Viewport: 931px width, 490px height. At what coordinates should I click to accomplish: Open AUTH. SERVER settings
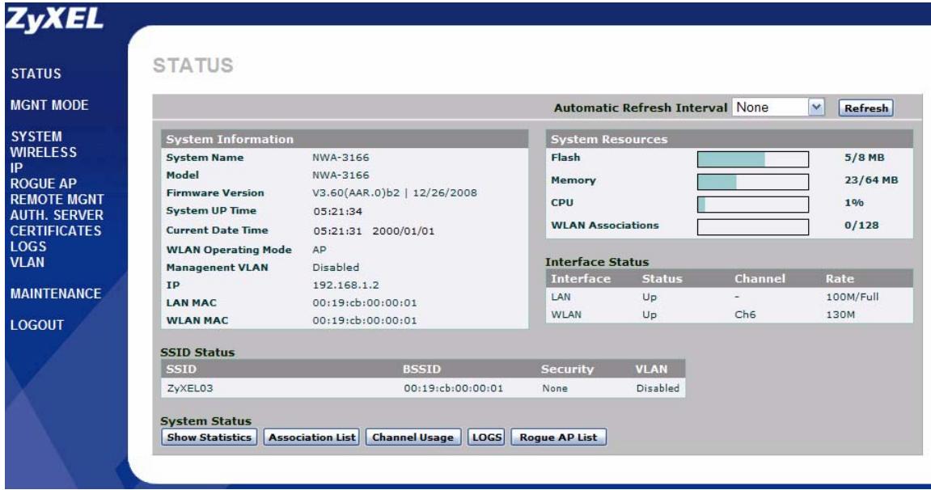(57, 215)
